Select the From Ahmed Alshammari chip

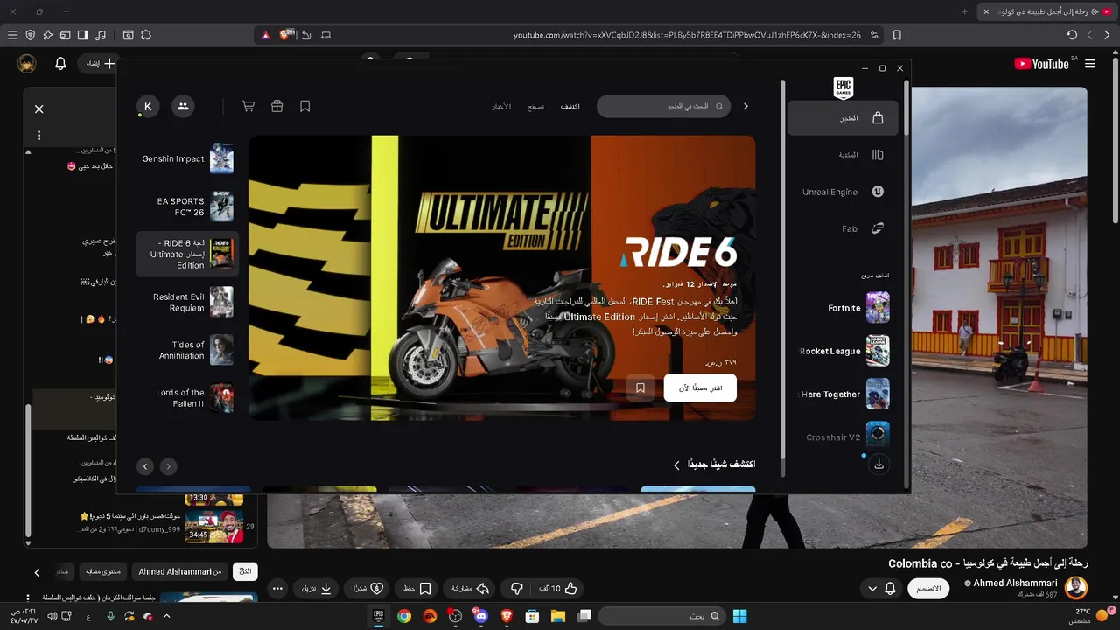(179, 571)
